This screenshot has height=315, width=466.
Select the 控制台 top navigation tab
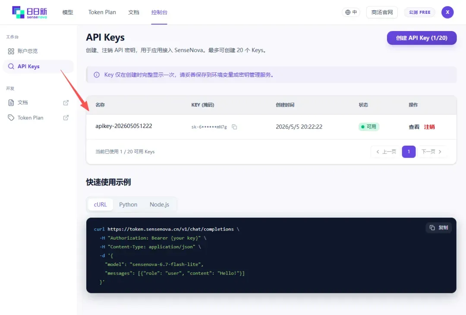pos(159,12)
